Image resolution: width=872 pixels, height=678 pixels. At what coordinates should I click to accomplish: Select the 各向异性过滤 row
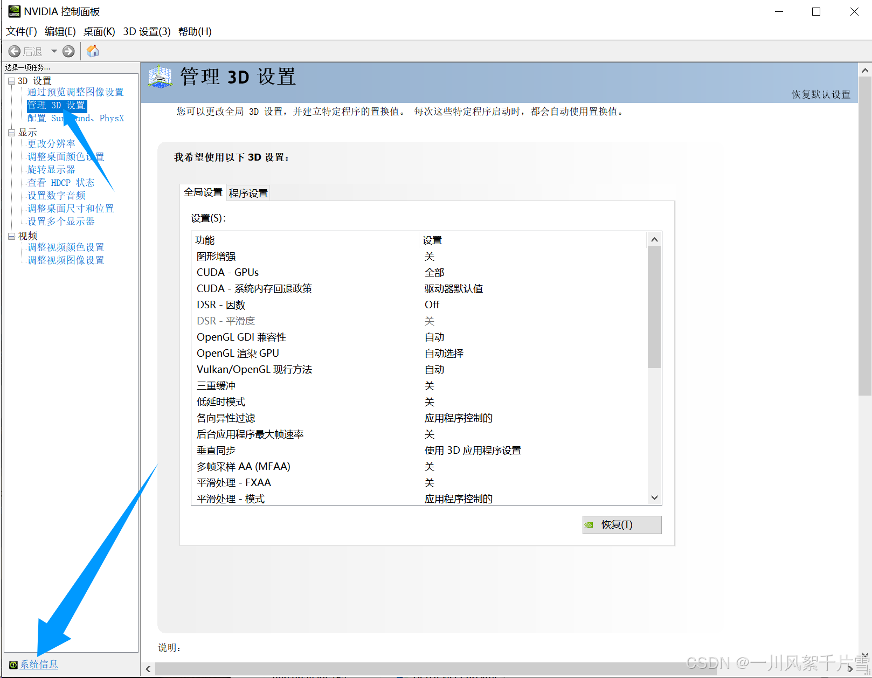[x=419, y=418]
